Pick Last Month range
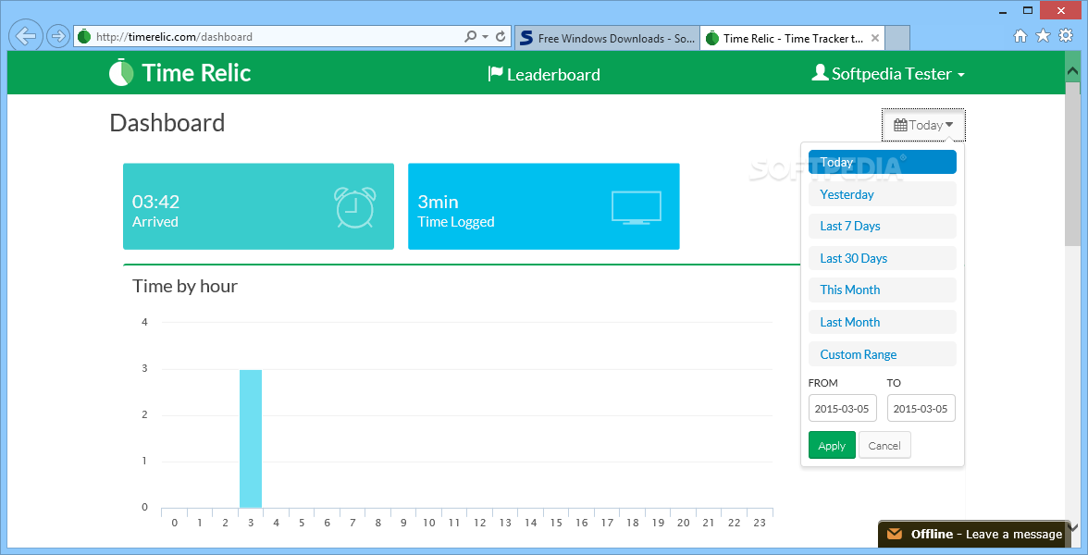 (x=883, y=322)
